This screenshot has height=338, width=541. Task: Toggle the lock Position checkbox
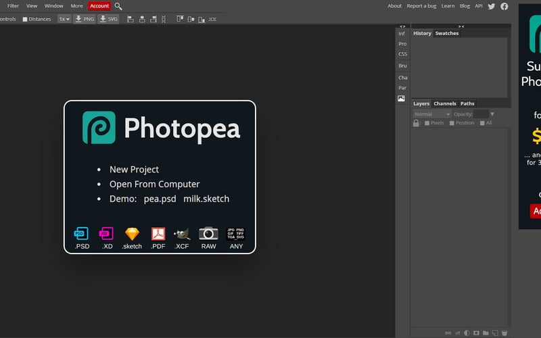[452, 123]
